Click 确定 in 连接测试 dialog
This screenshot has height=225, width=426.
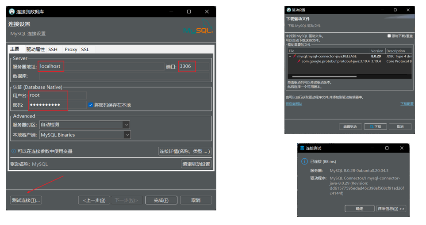[x=360, y=209]
